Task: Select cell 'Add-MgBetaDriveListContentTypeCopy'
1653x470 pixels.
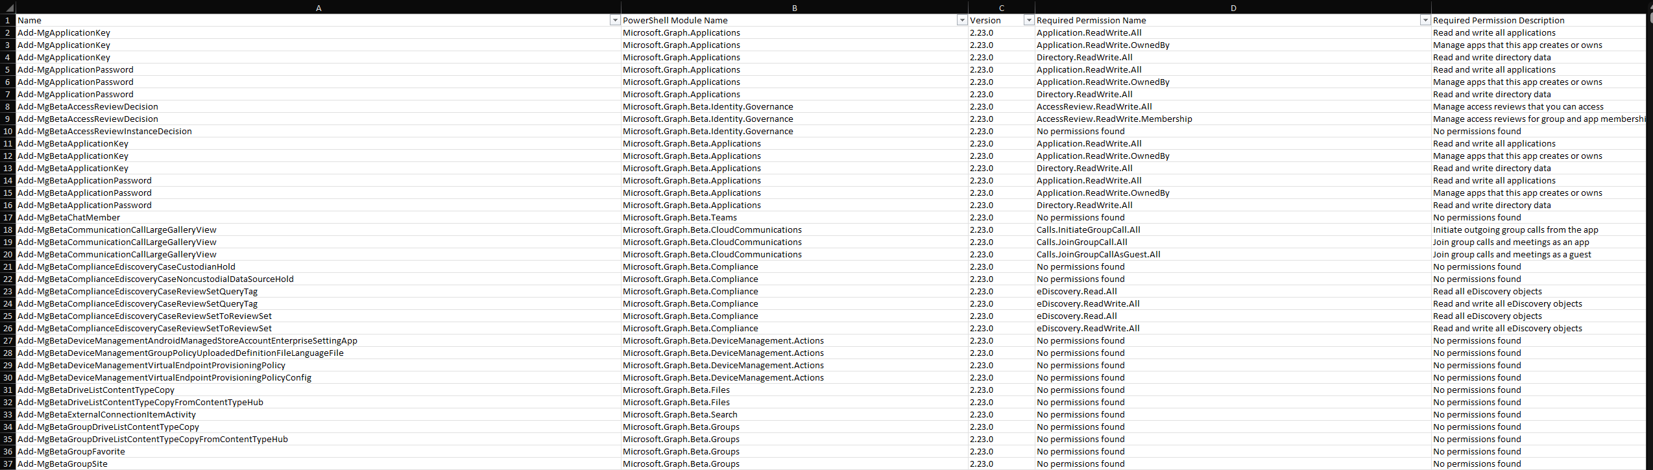Action: point(319,390)
